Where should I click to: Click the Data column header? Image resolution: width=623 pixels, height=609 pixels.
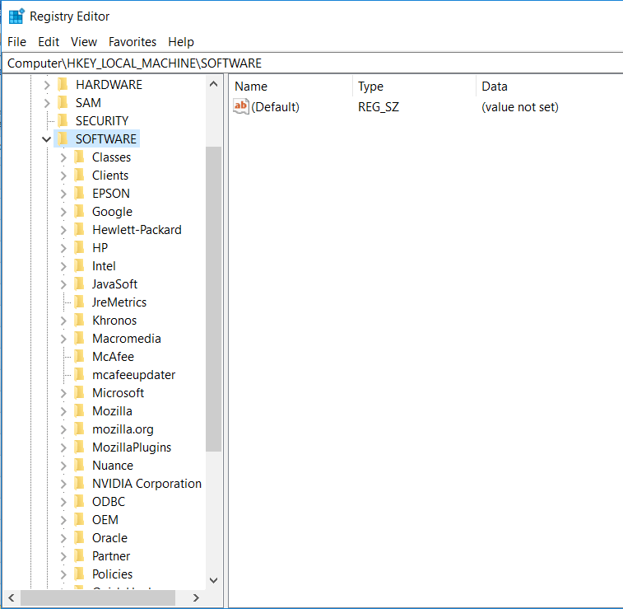tap(550, 87)
